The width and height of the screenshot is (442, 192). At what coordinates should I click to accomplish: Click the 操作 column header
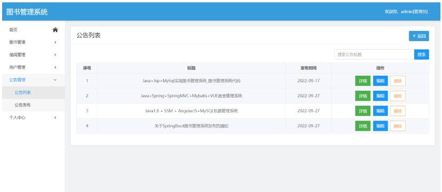point(380,68)
